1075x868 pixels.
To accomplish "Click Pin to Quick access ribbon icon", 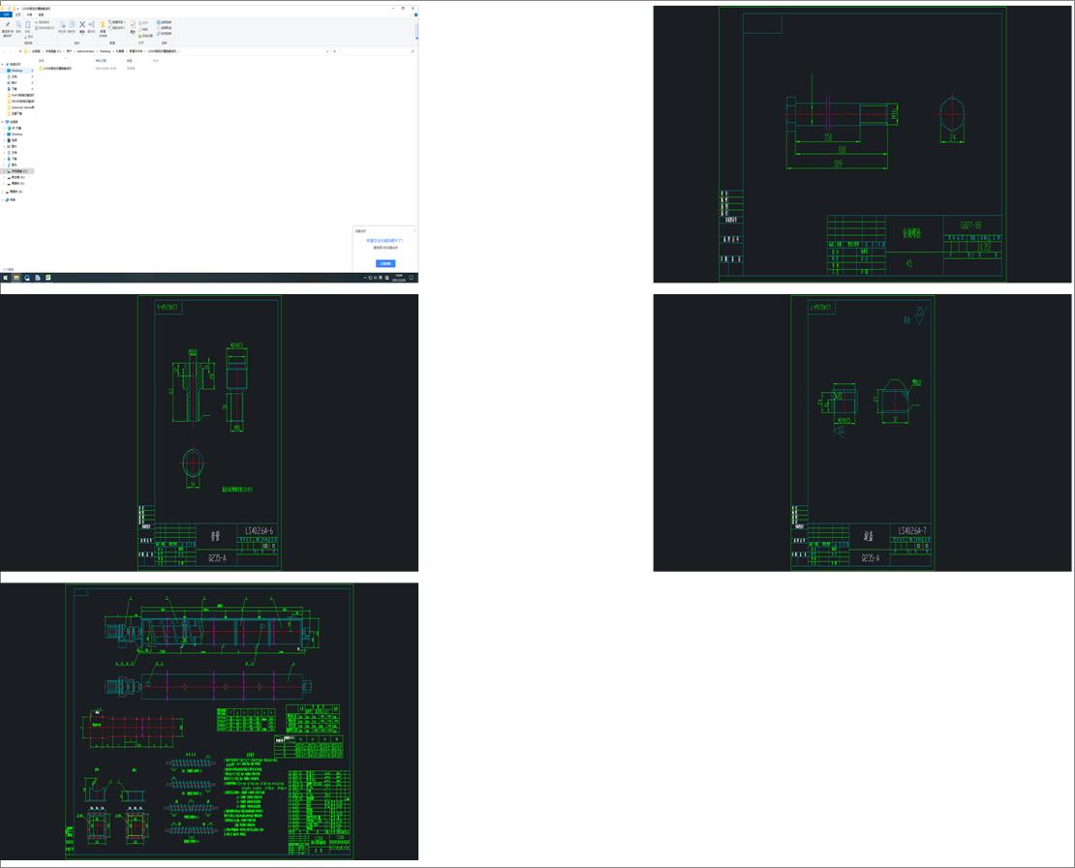I will pos(8,24).
